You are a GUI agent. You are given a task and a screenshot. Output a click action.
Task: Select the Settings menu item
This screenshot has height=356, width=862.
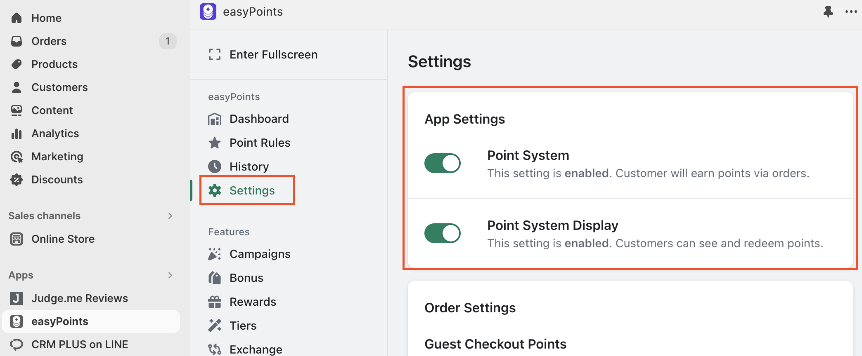click(252, 190)
